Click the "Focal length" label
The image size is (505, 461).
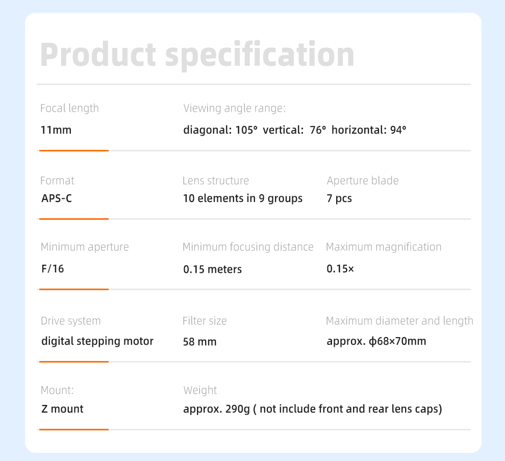(x=69, y=108)
